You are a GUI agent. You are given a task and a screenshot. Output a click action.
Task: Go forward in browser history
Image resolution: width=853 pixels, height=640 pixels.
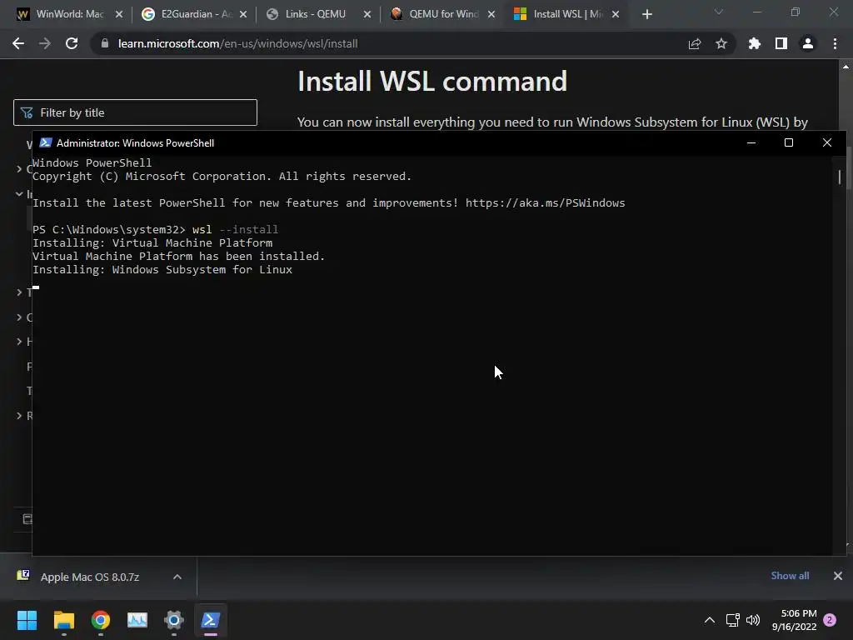point(45,43)
